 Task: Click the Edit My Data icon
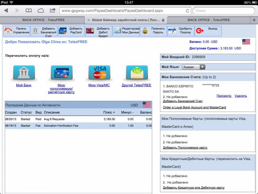(117, 31)
